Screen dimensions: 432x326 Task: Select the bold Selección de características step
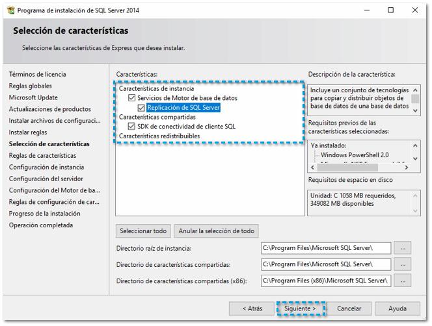[49, 144]
